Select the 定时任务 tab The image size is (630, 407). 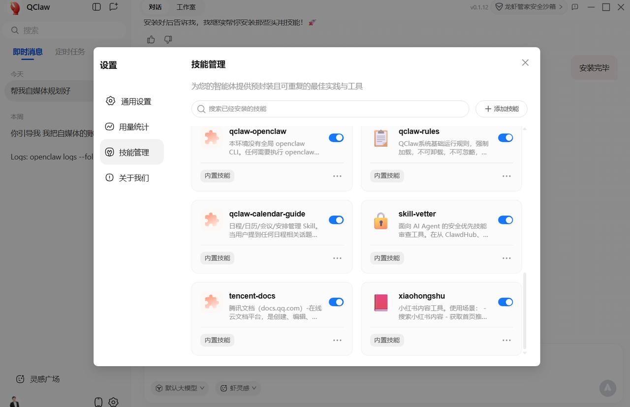(70, 52)
